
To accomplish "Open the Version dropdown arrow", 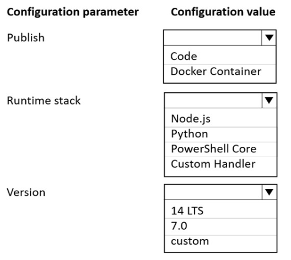I will point(270,192).
